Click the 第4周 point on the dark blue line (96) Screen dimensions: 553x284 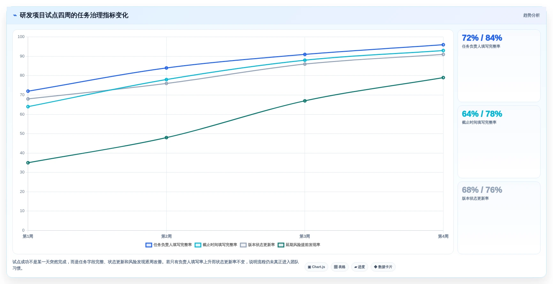443,45
